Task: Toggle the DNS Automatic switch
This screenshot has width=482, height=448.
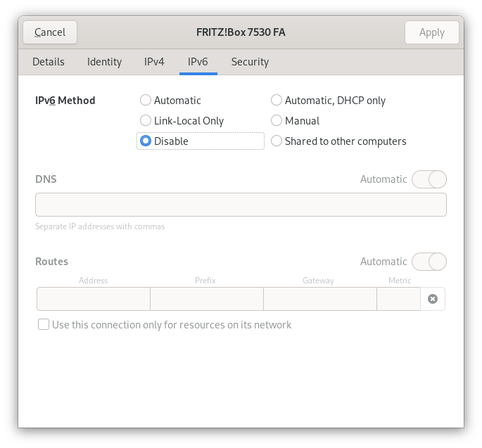Action: (429, 179)
